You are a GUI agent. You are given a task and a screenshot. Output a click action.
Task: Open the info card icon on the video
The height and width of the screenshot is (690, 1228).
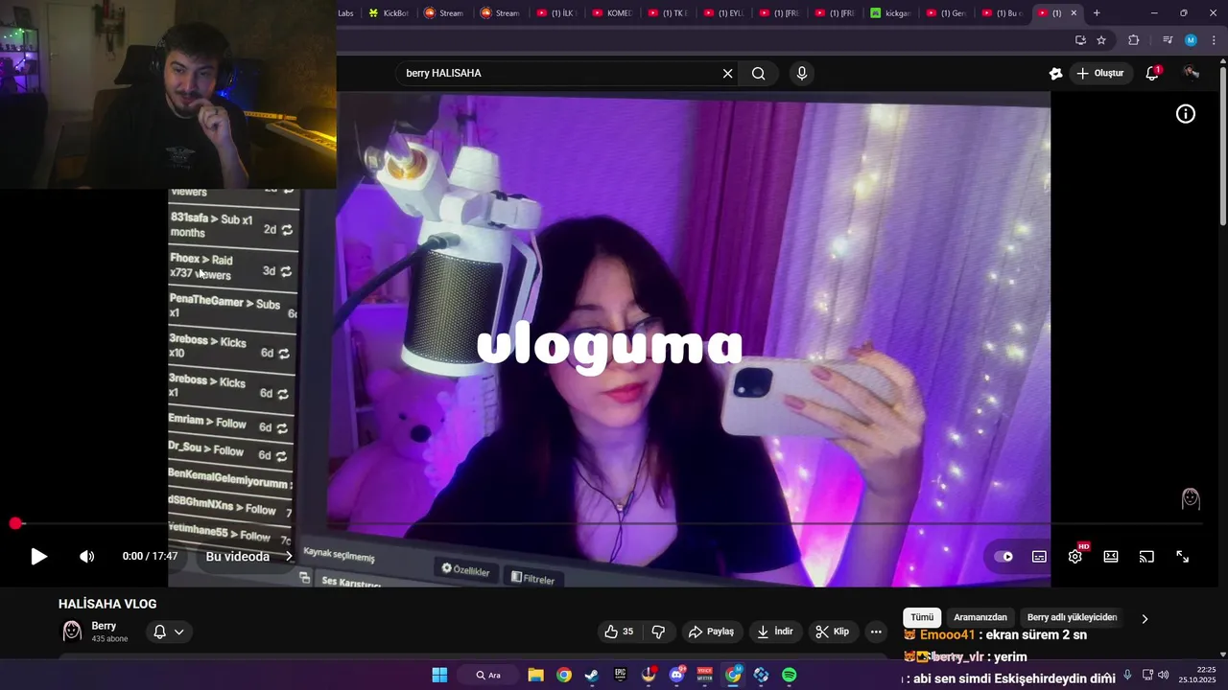[x=1186, y=114]
